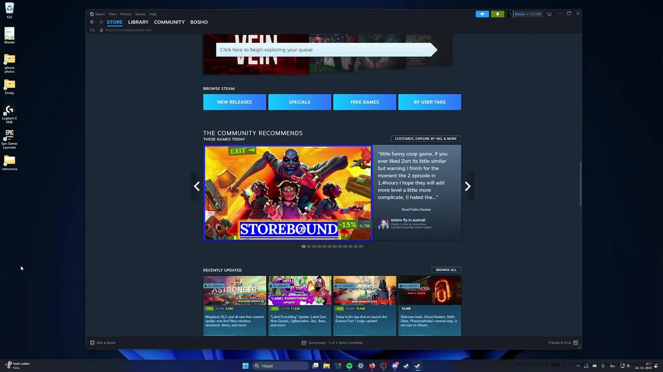Open the Steam announcements megaphone button
This screenshot has width=663, height=372.
click(482, 14)
